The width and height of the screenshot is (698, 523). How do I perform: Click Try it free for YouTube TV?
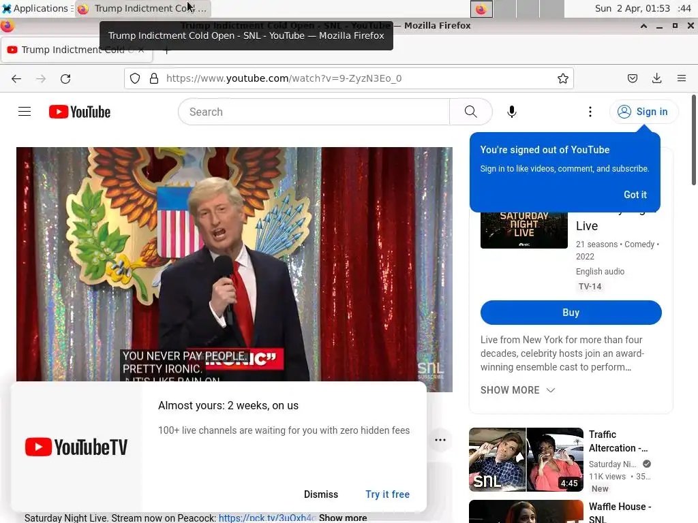tap(387, 494)
